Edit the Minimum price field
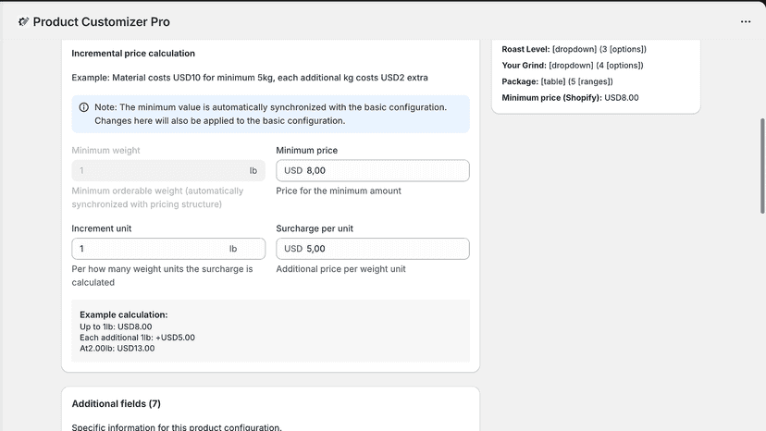Image resolution: width=766 pixels, height=431 pixels. pyautogui.click(x=373, y=170)
